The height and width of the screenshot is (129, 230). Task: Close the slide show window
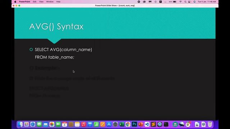14,6
